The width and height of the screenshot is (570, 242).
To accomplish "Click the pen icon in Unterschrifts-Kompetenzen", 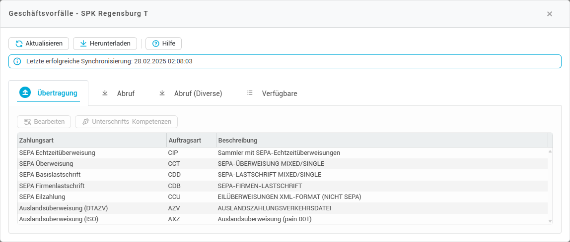I will pyautogui.click(x=85, y=122).
